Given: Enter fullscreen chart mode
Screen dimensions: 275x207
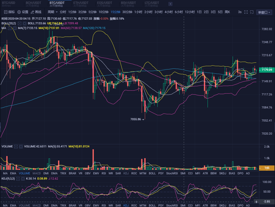Looking at the screenshot, I should (x=246, y=12).
